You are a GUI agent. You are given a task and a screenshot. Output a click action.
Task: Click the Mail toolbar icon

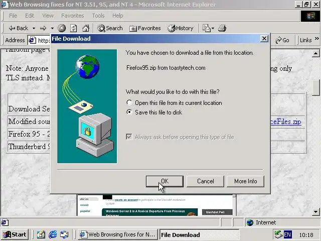click(x=206, y=28)
